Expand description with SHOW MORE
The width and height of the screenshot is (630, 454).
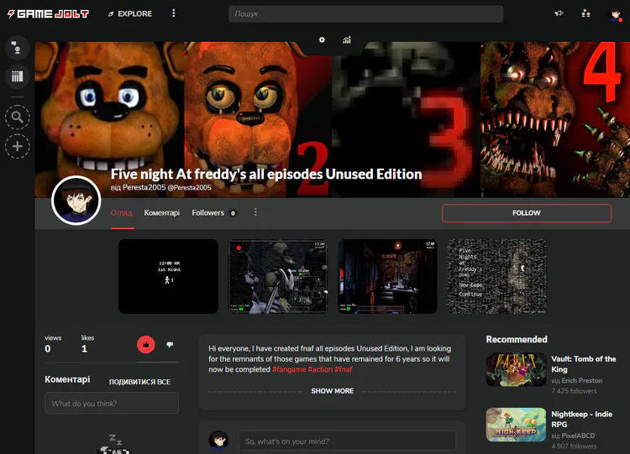pyautogui.click(x=333, y=391)
